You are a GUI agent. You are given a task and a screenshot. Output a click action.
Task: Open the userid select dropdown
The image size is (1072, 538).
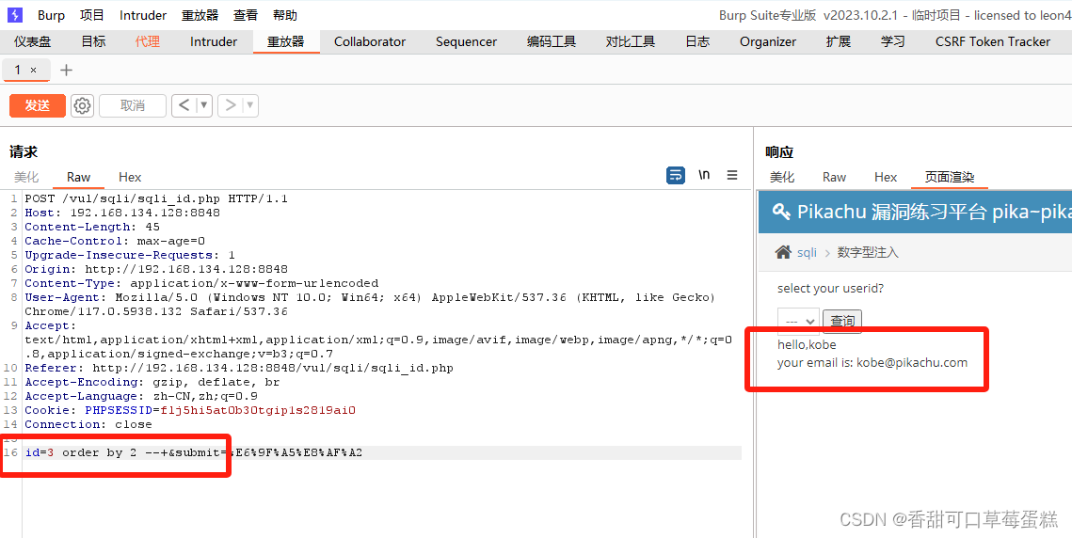coord(798,321)
